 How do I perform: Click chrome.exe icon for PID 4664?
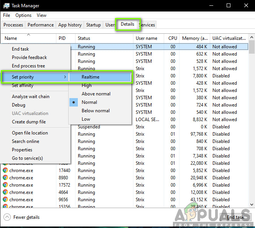pos(5,192)
